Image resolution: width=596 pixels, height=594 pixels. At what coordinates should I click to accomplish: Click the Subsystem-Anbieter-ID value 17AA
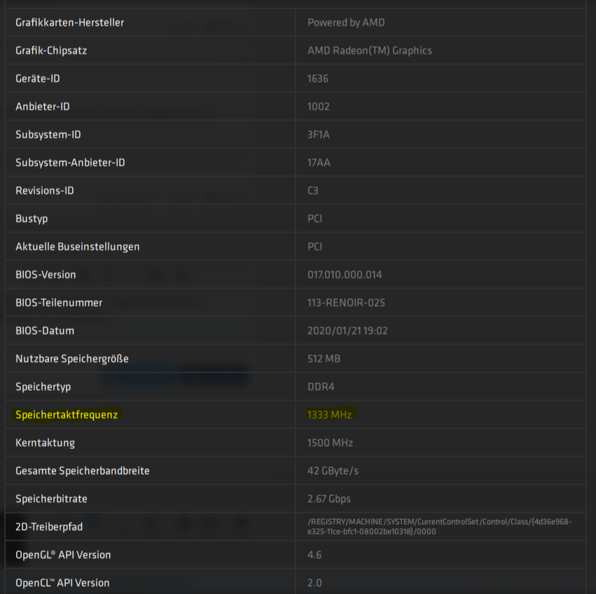pyautogui.click(x=319, y=163)
